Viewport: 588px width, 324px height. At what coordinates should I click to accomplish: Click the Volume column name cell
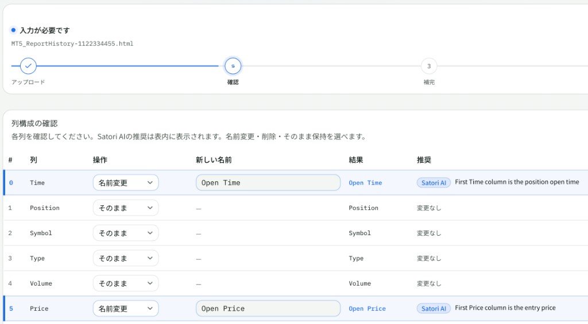[41, 283]
